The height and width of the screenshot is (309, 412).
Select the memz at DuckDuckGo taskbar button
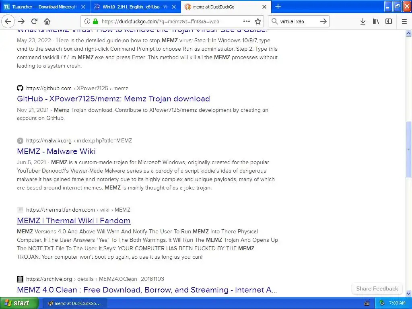coord(74,303)
